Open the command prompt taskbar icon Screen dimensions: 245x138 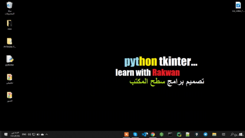tap(170, 135)
